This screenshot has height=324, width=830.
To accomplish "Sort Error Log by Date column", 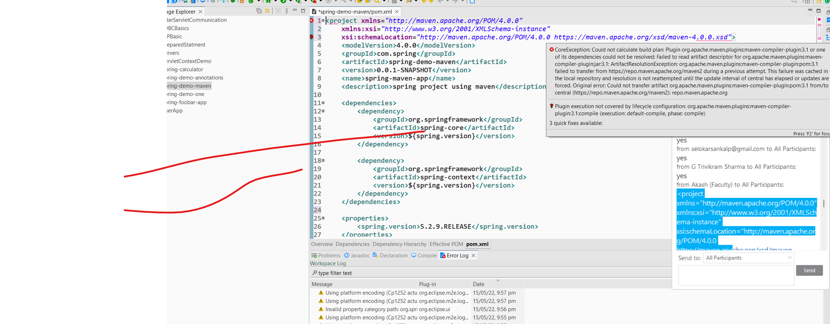I will [x=498, y=284].
